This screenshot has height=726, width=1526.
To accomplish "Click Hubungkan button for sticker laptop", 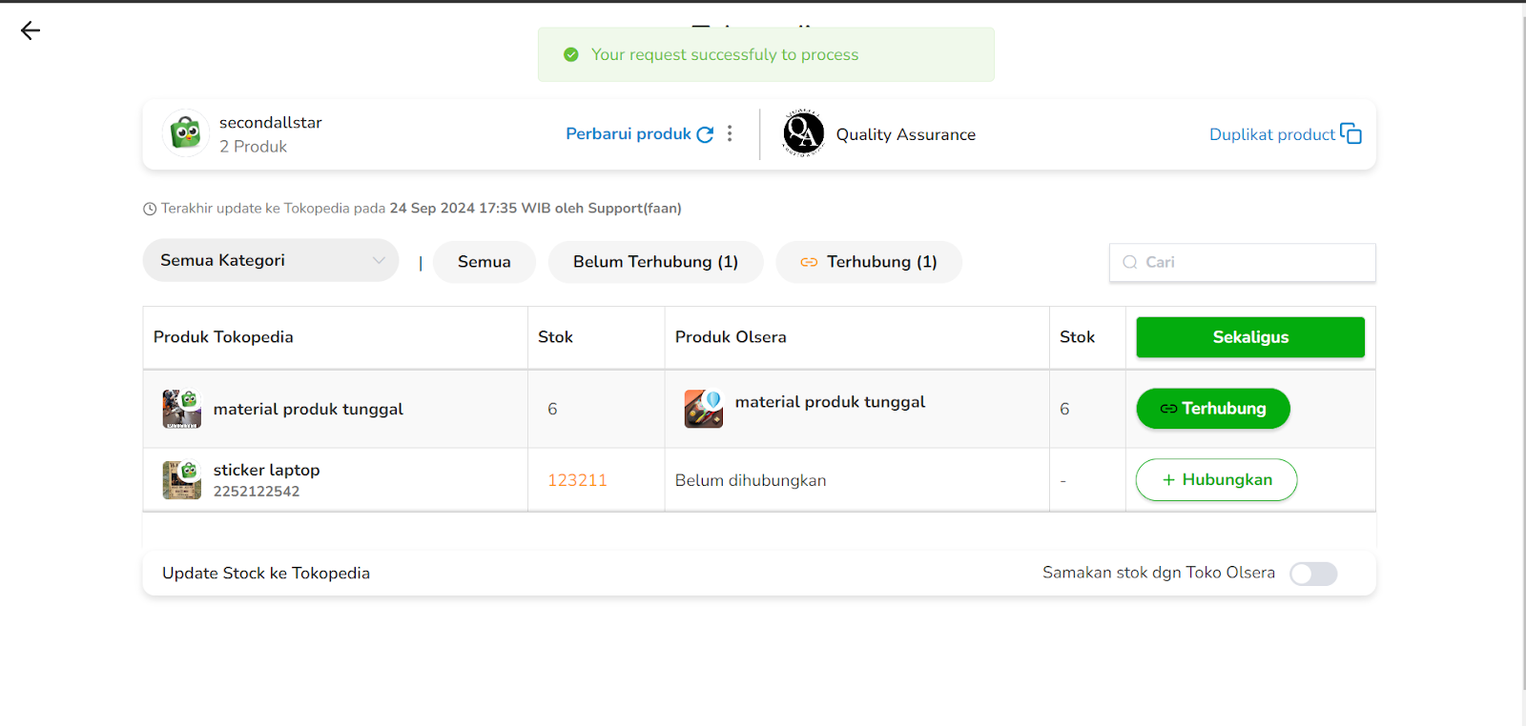I will point(1216,480).
